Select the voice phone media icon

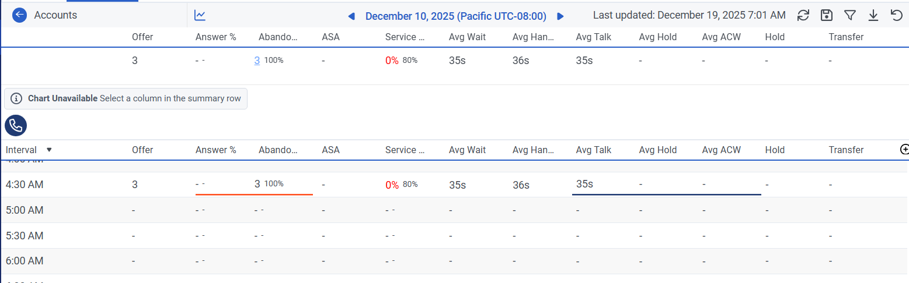[x=16, y=125]
